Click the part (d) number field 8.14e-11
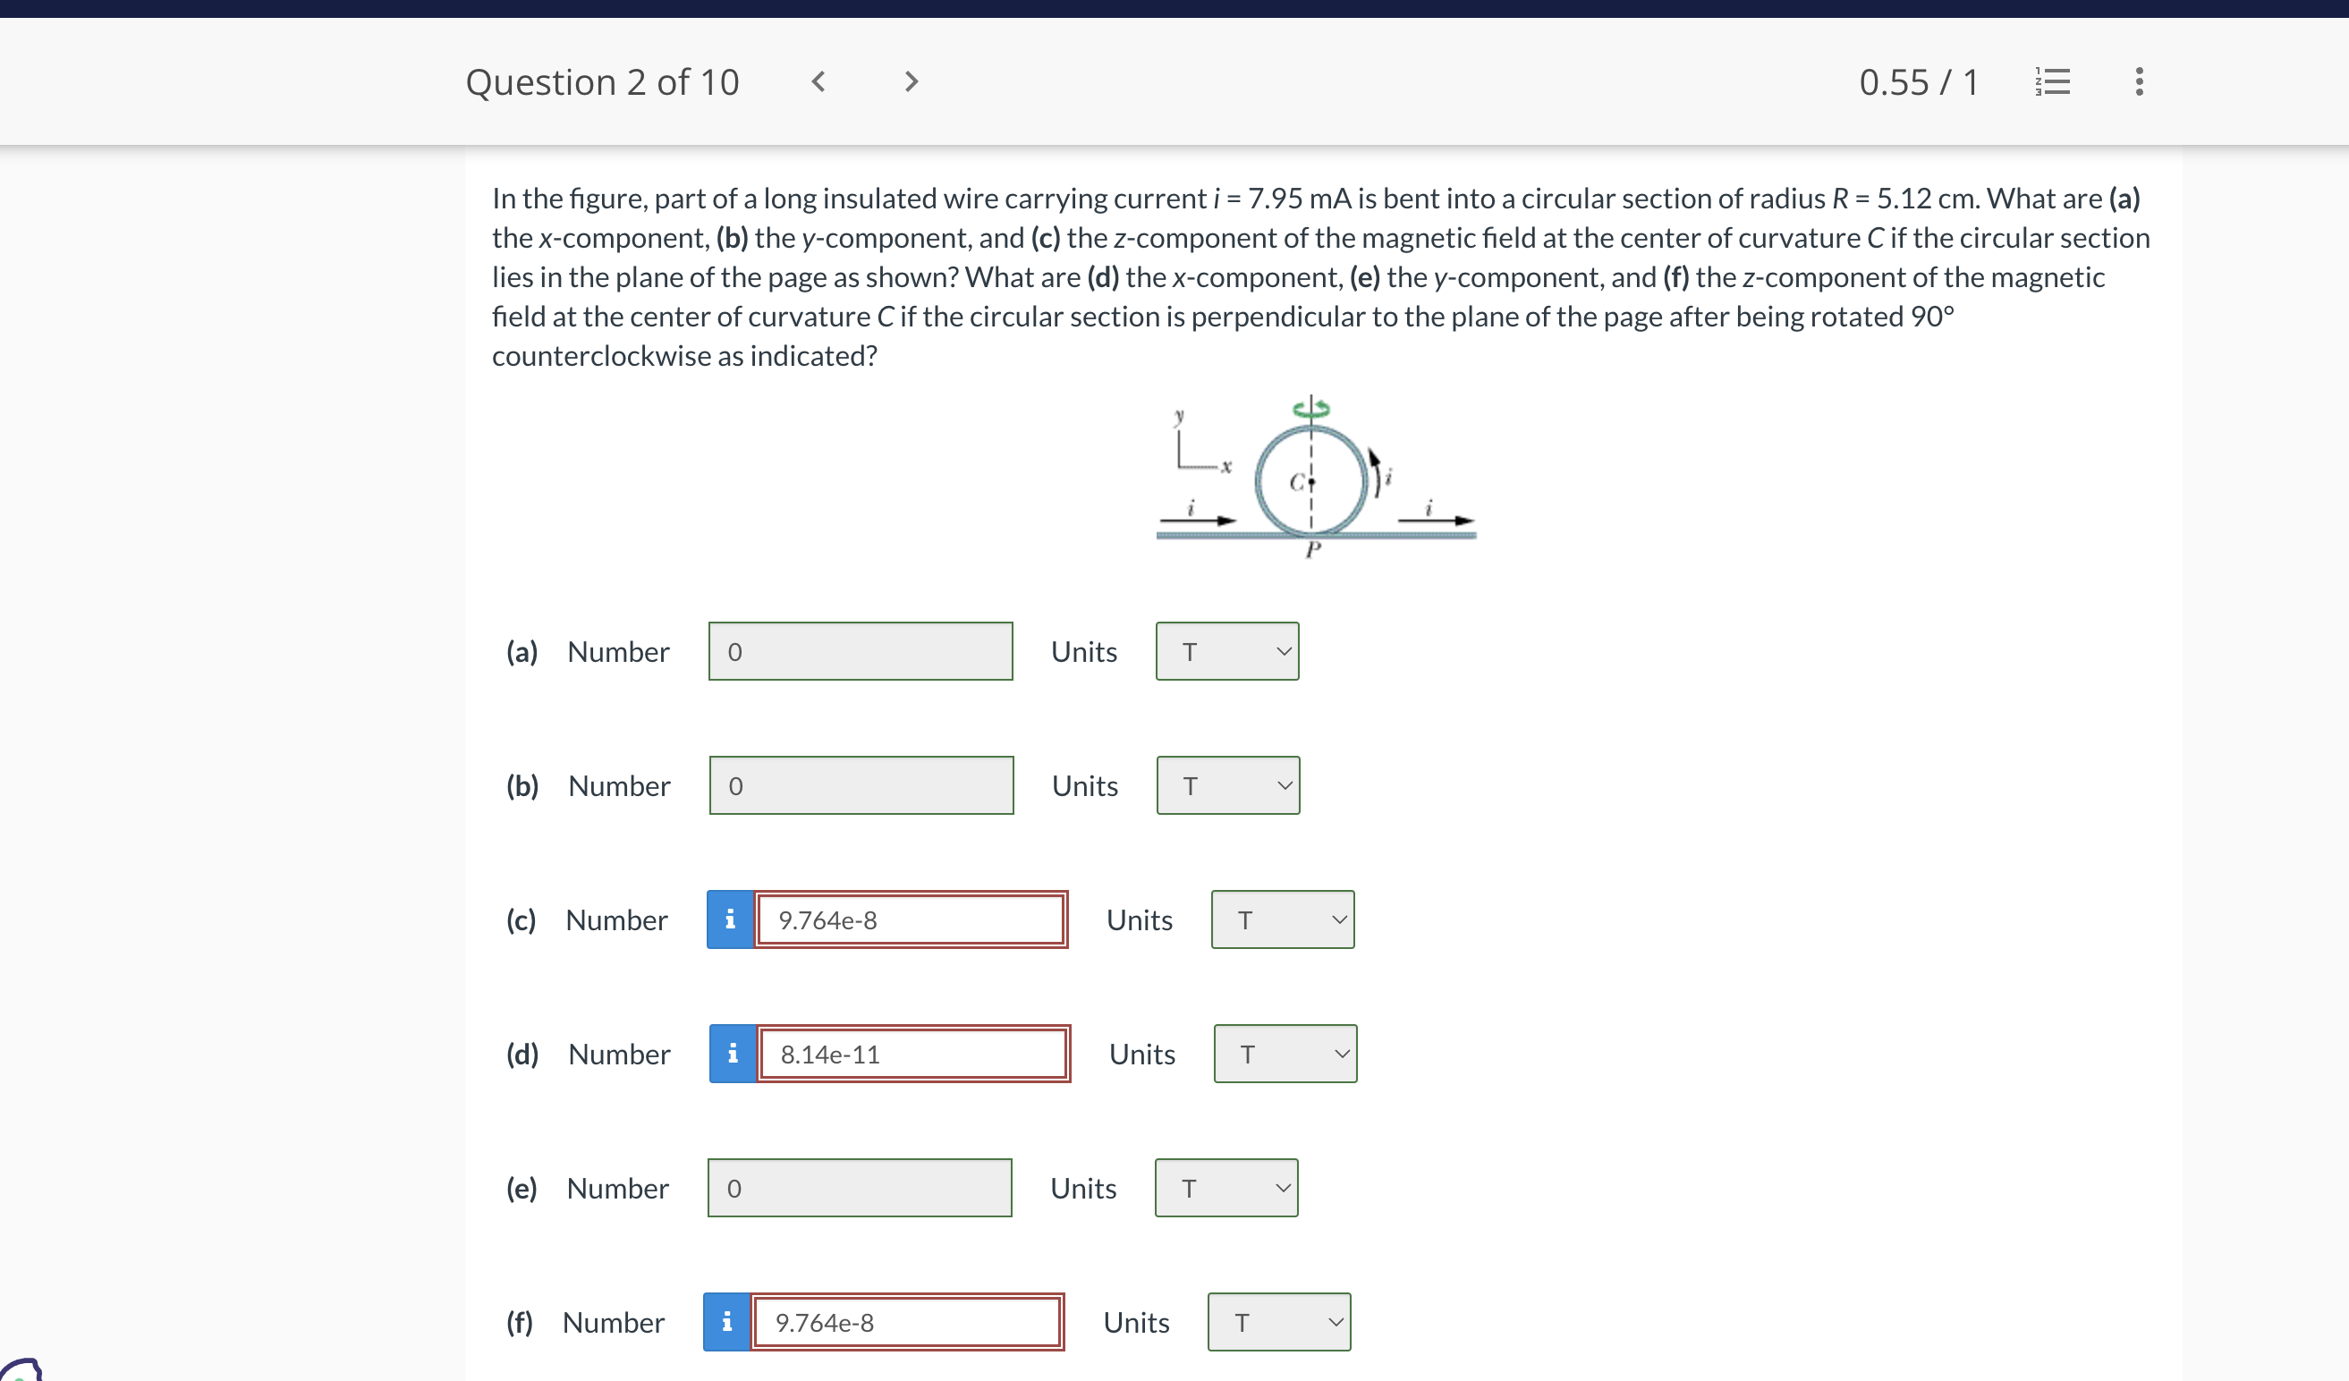Image resolution: width=2349 pixels, height=1381 pixels. pos(912,1054)
